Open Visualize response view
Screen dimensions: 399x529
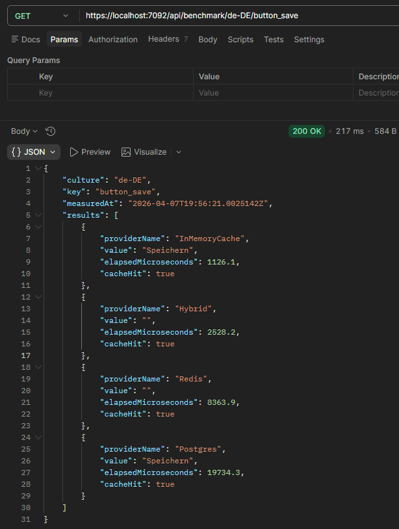[x=144, y=152]
